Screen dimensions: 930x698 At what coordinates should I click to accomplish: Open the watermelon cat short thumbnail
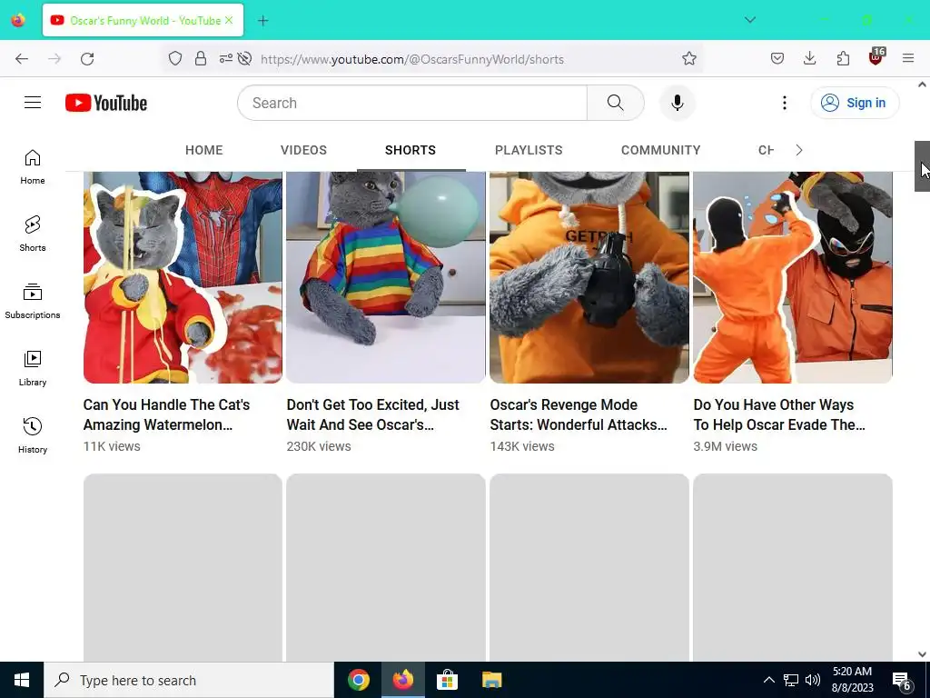[x=183, y=277]
